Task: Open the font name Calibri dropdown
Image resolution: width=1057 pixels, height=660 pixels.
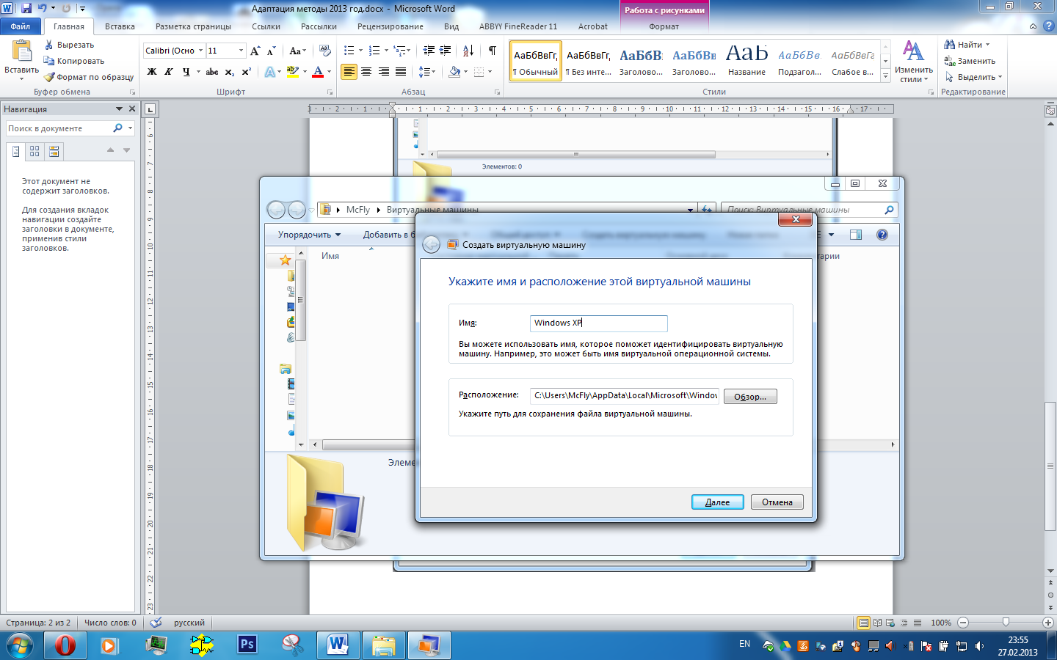Action: tap(200, 51)
